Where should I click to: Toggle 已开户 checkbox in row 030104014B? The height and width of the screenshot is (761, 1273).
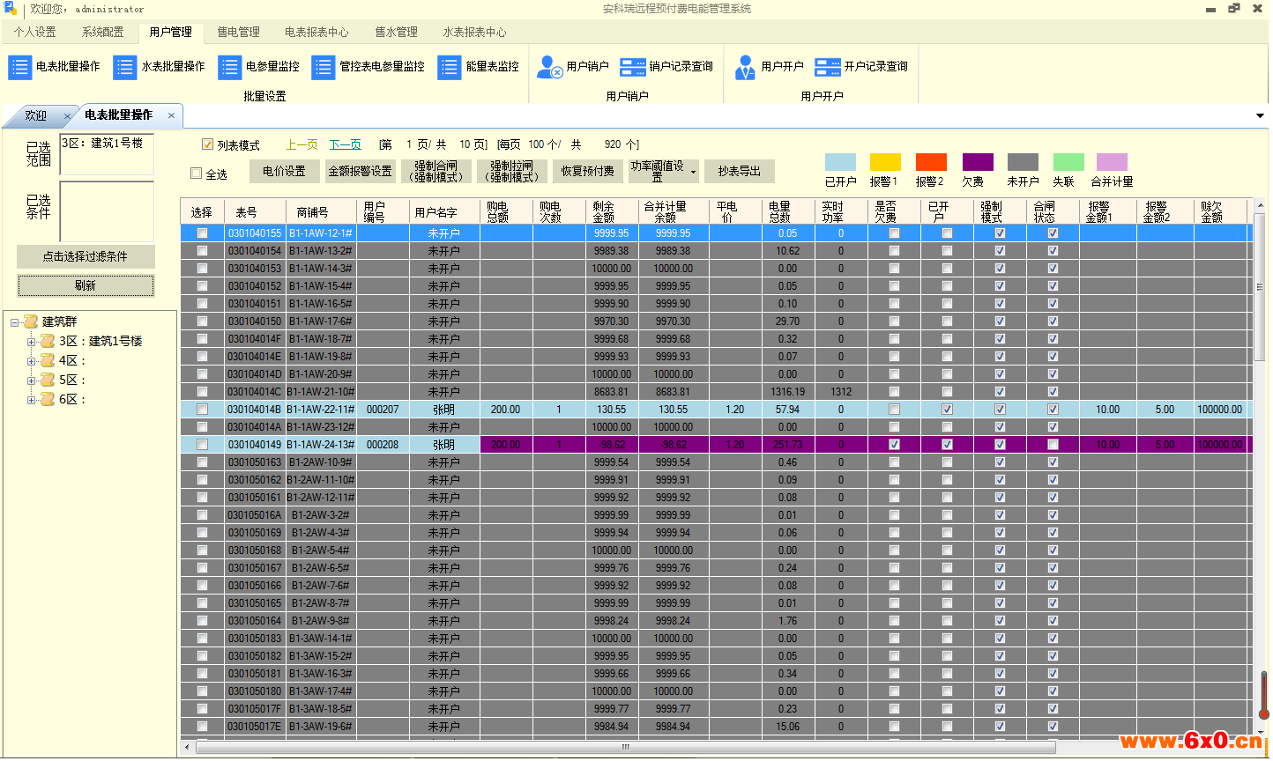pos(947,410)
